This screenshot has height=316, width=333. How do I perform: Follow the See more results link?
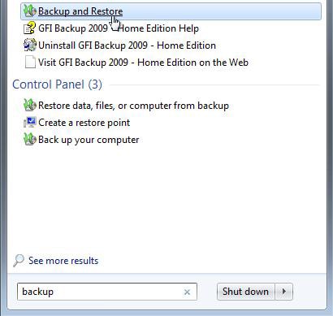[x=63, y=261]
